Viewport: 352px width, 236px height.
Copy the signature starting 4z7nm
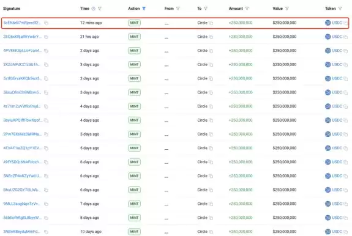point(46,106)
